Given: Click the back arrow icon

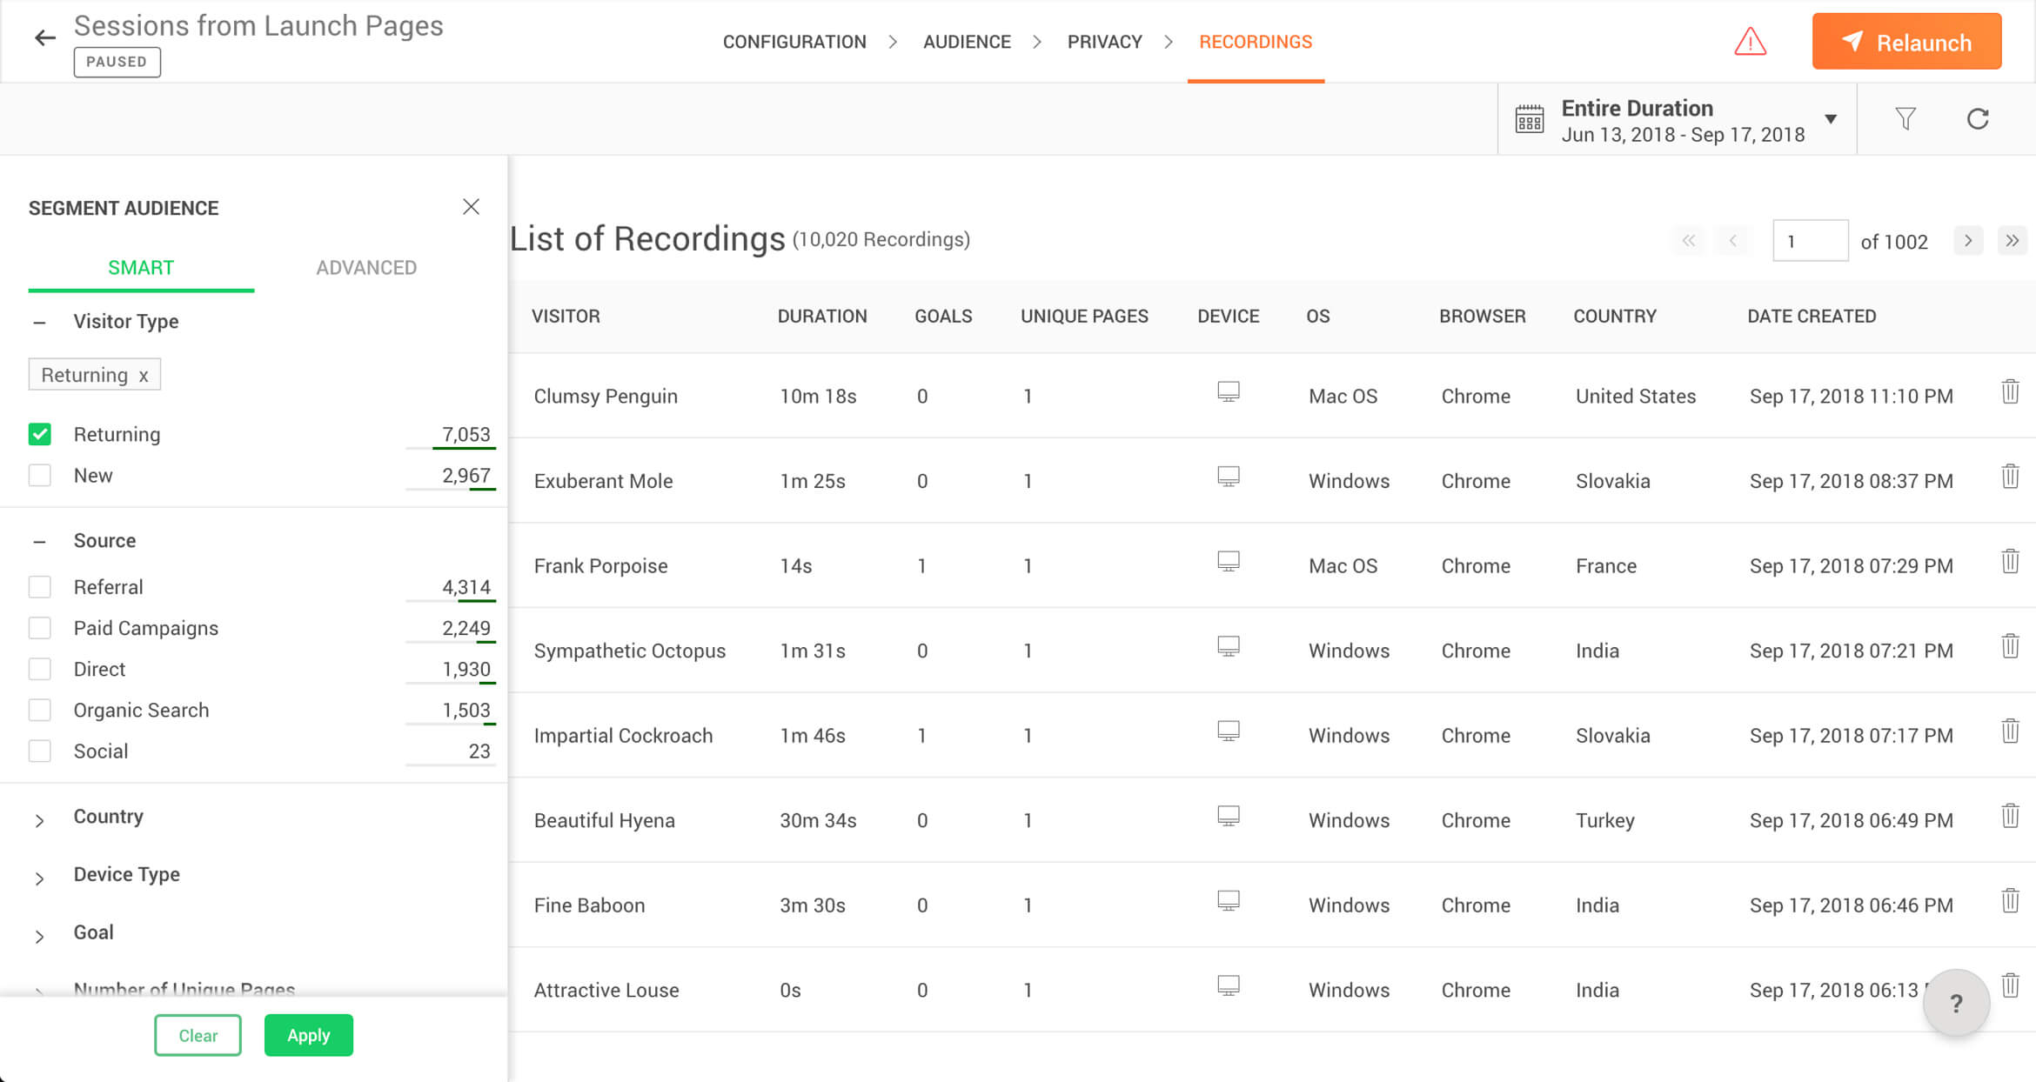Looking at the screenshot, I should click(x=44, y=37).
